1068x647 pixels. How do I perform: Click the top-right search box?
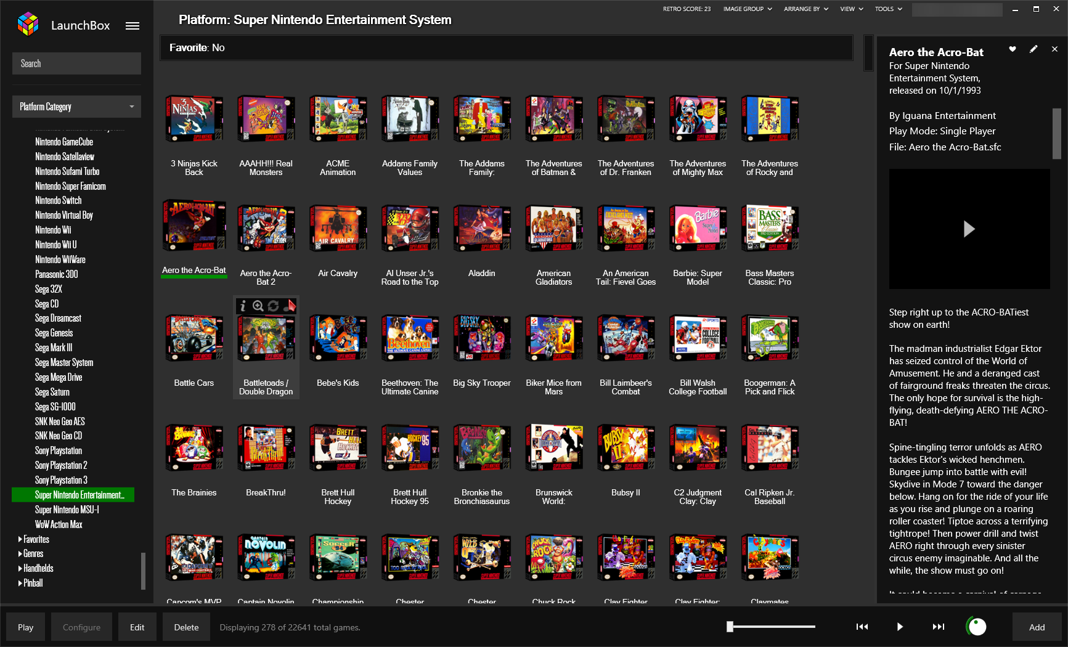[x=956, y=10]
